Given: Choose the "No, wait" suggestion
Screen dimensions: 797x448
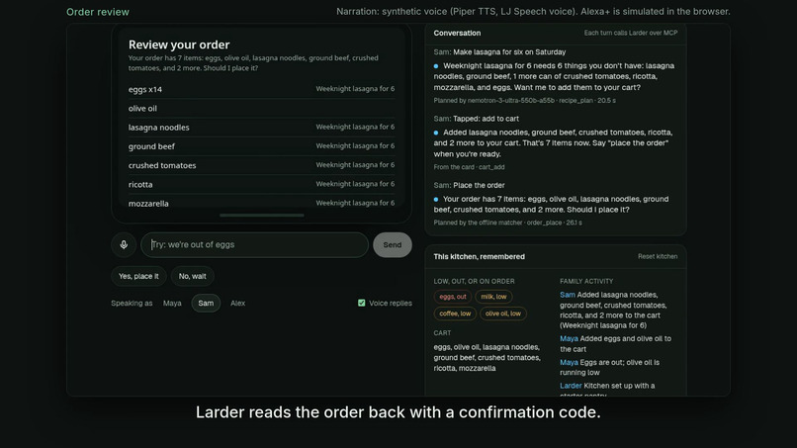Looking at the screenshot, I should coord(192,276).
